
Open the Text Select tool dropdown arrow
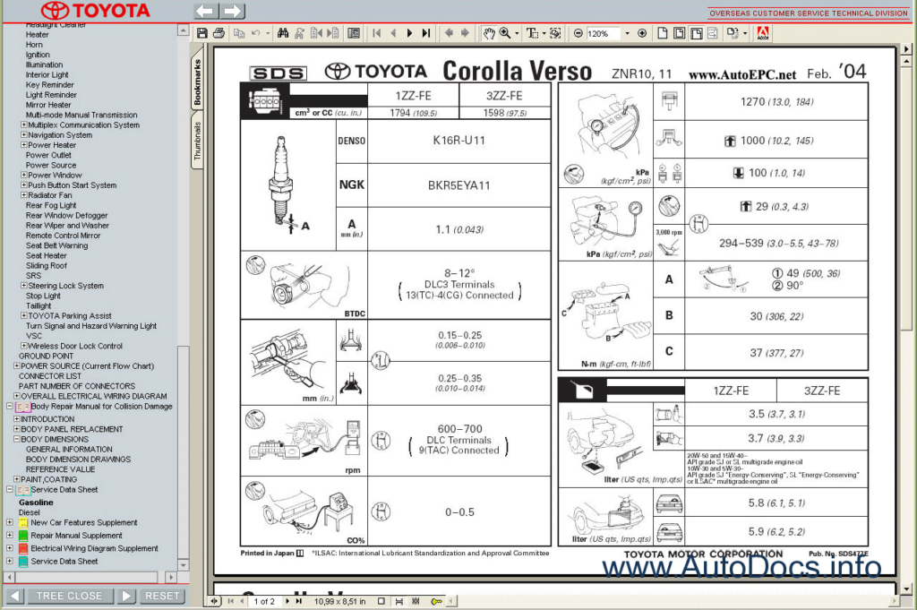pos(544,33)
